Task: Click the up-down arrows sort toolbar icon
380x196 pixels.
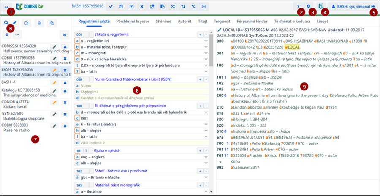Action: point(183,7)
